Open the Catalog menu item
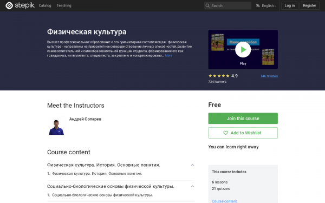The height and width of the screenshot is (203, 325). [x=45, y=5]
